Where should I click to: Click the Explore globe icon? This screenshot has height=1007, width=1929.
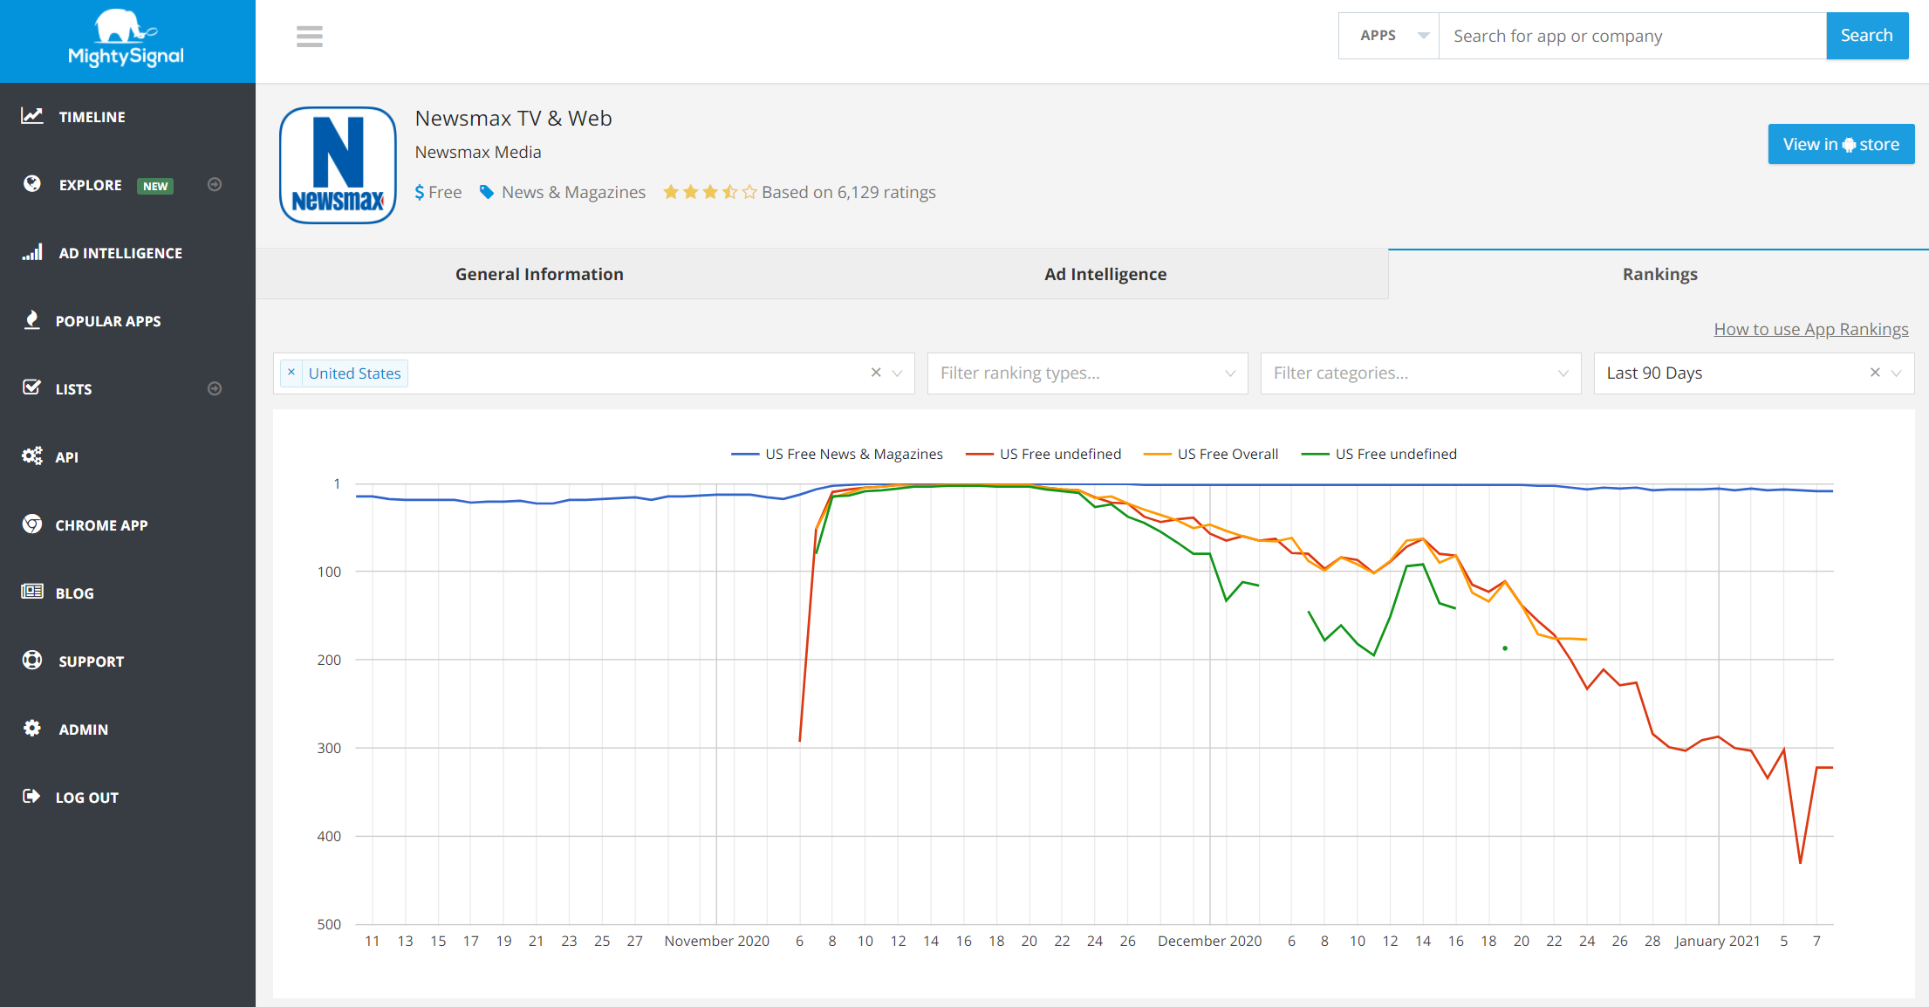[32, 184]
